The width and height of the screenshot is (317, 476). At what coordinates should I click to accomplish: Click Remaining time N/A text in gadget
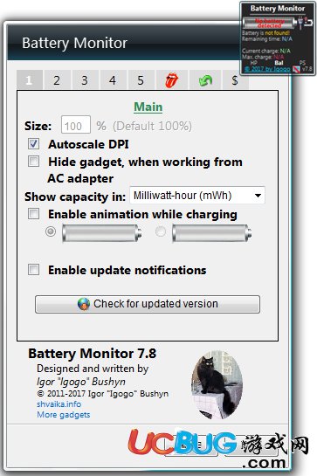267,39
